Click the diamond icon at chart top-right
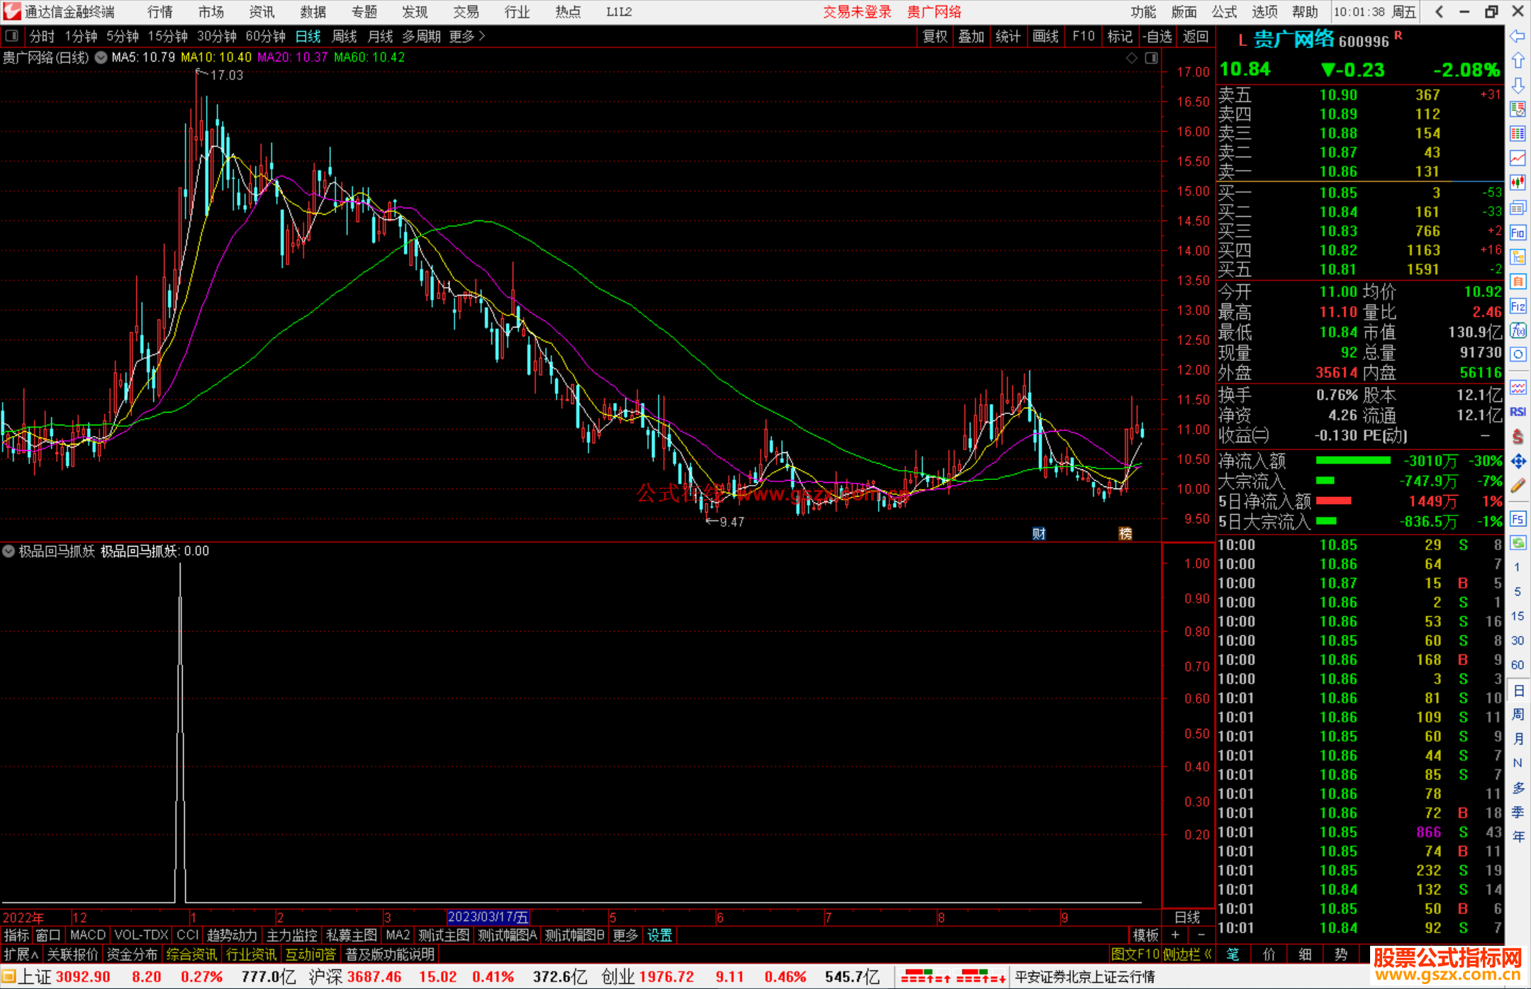The height and width of the screenshot is (989, 1531). point(1131,57)
